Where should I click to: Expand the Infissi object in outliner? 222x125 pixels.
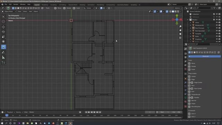click(190, 23)
